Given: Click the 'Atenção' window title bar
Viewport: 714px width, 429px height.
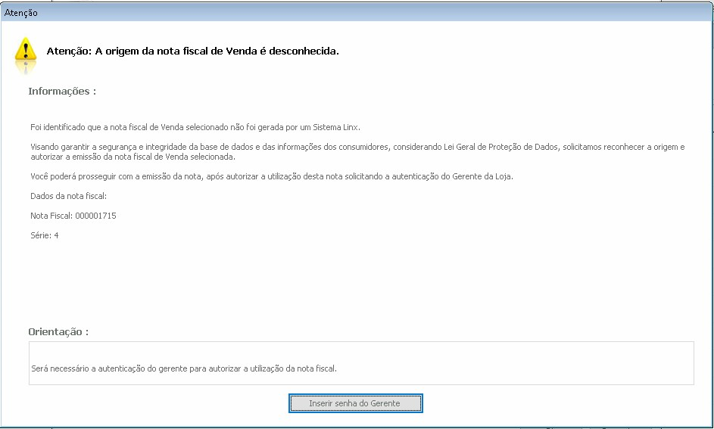Looking at the screenshot, I should [357, 13].
